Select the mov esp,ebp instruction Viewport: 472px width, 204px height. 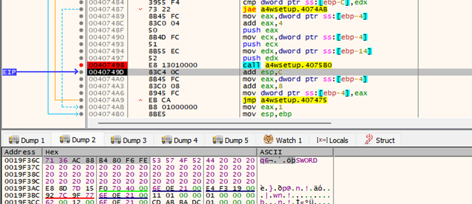[267, 114]
